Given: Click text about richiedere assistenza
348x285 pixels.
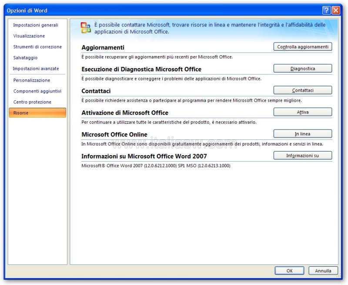Looking at the screenshot, I should click(191, 100).
